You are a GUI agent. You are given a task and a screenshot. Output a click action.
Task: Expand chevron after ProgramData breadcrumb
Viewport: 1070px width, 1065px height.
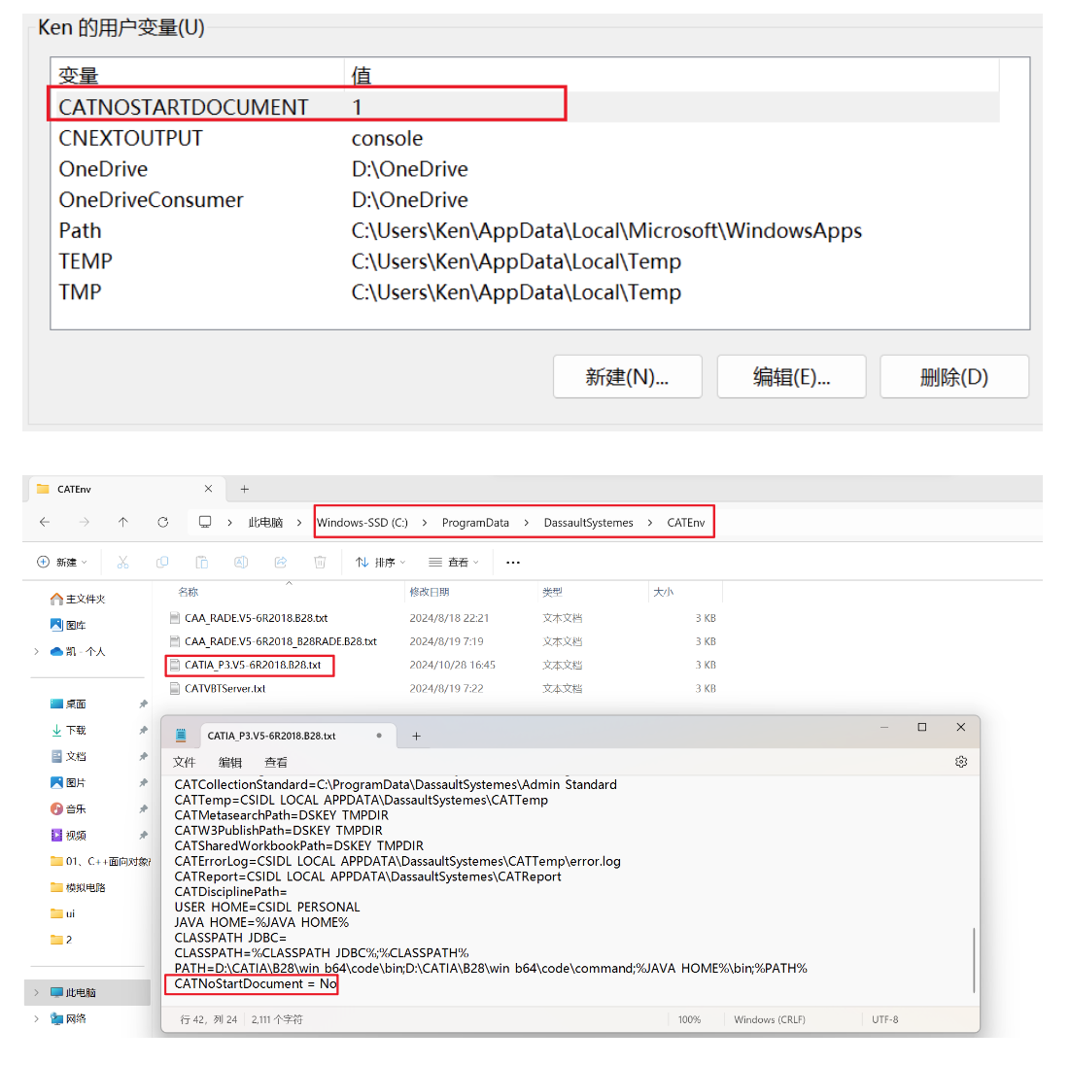click(526, 523)
